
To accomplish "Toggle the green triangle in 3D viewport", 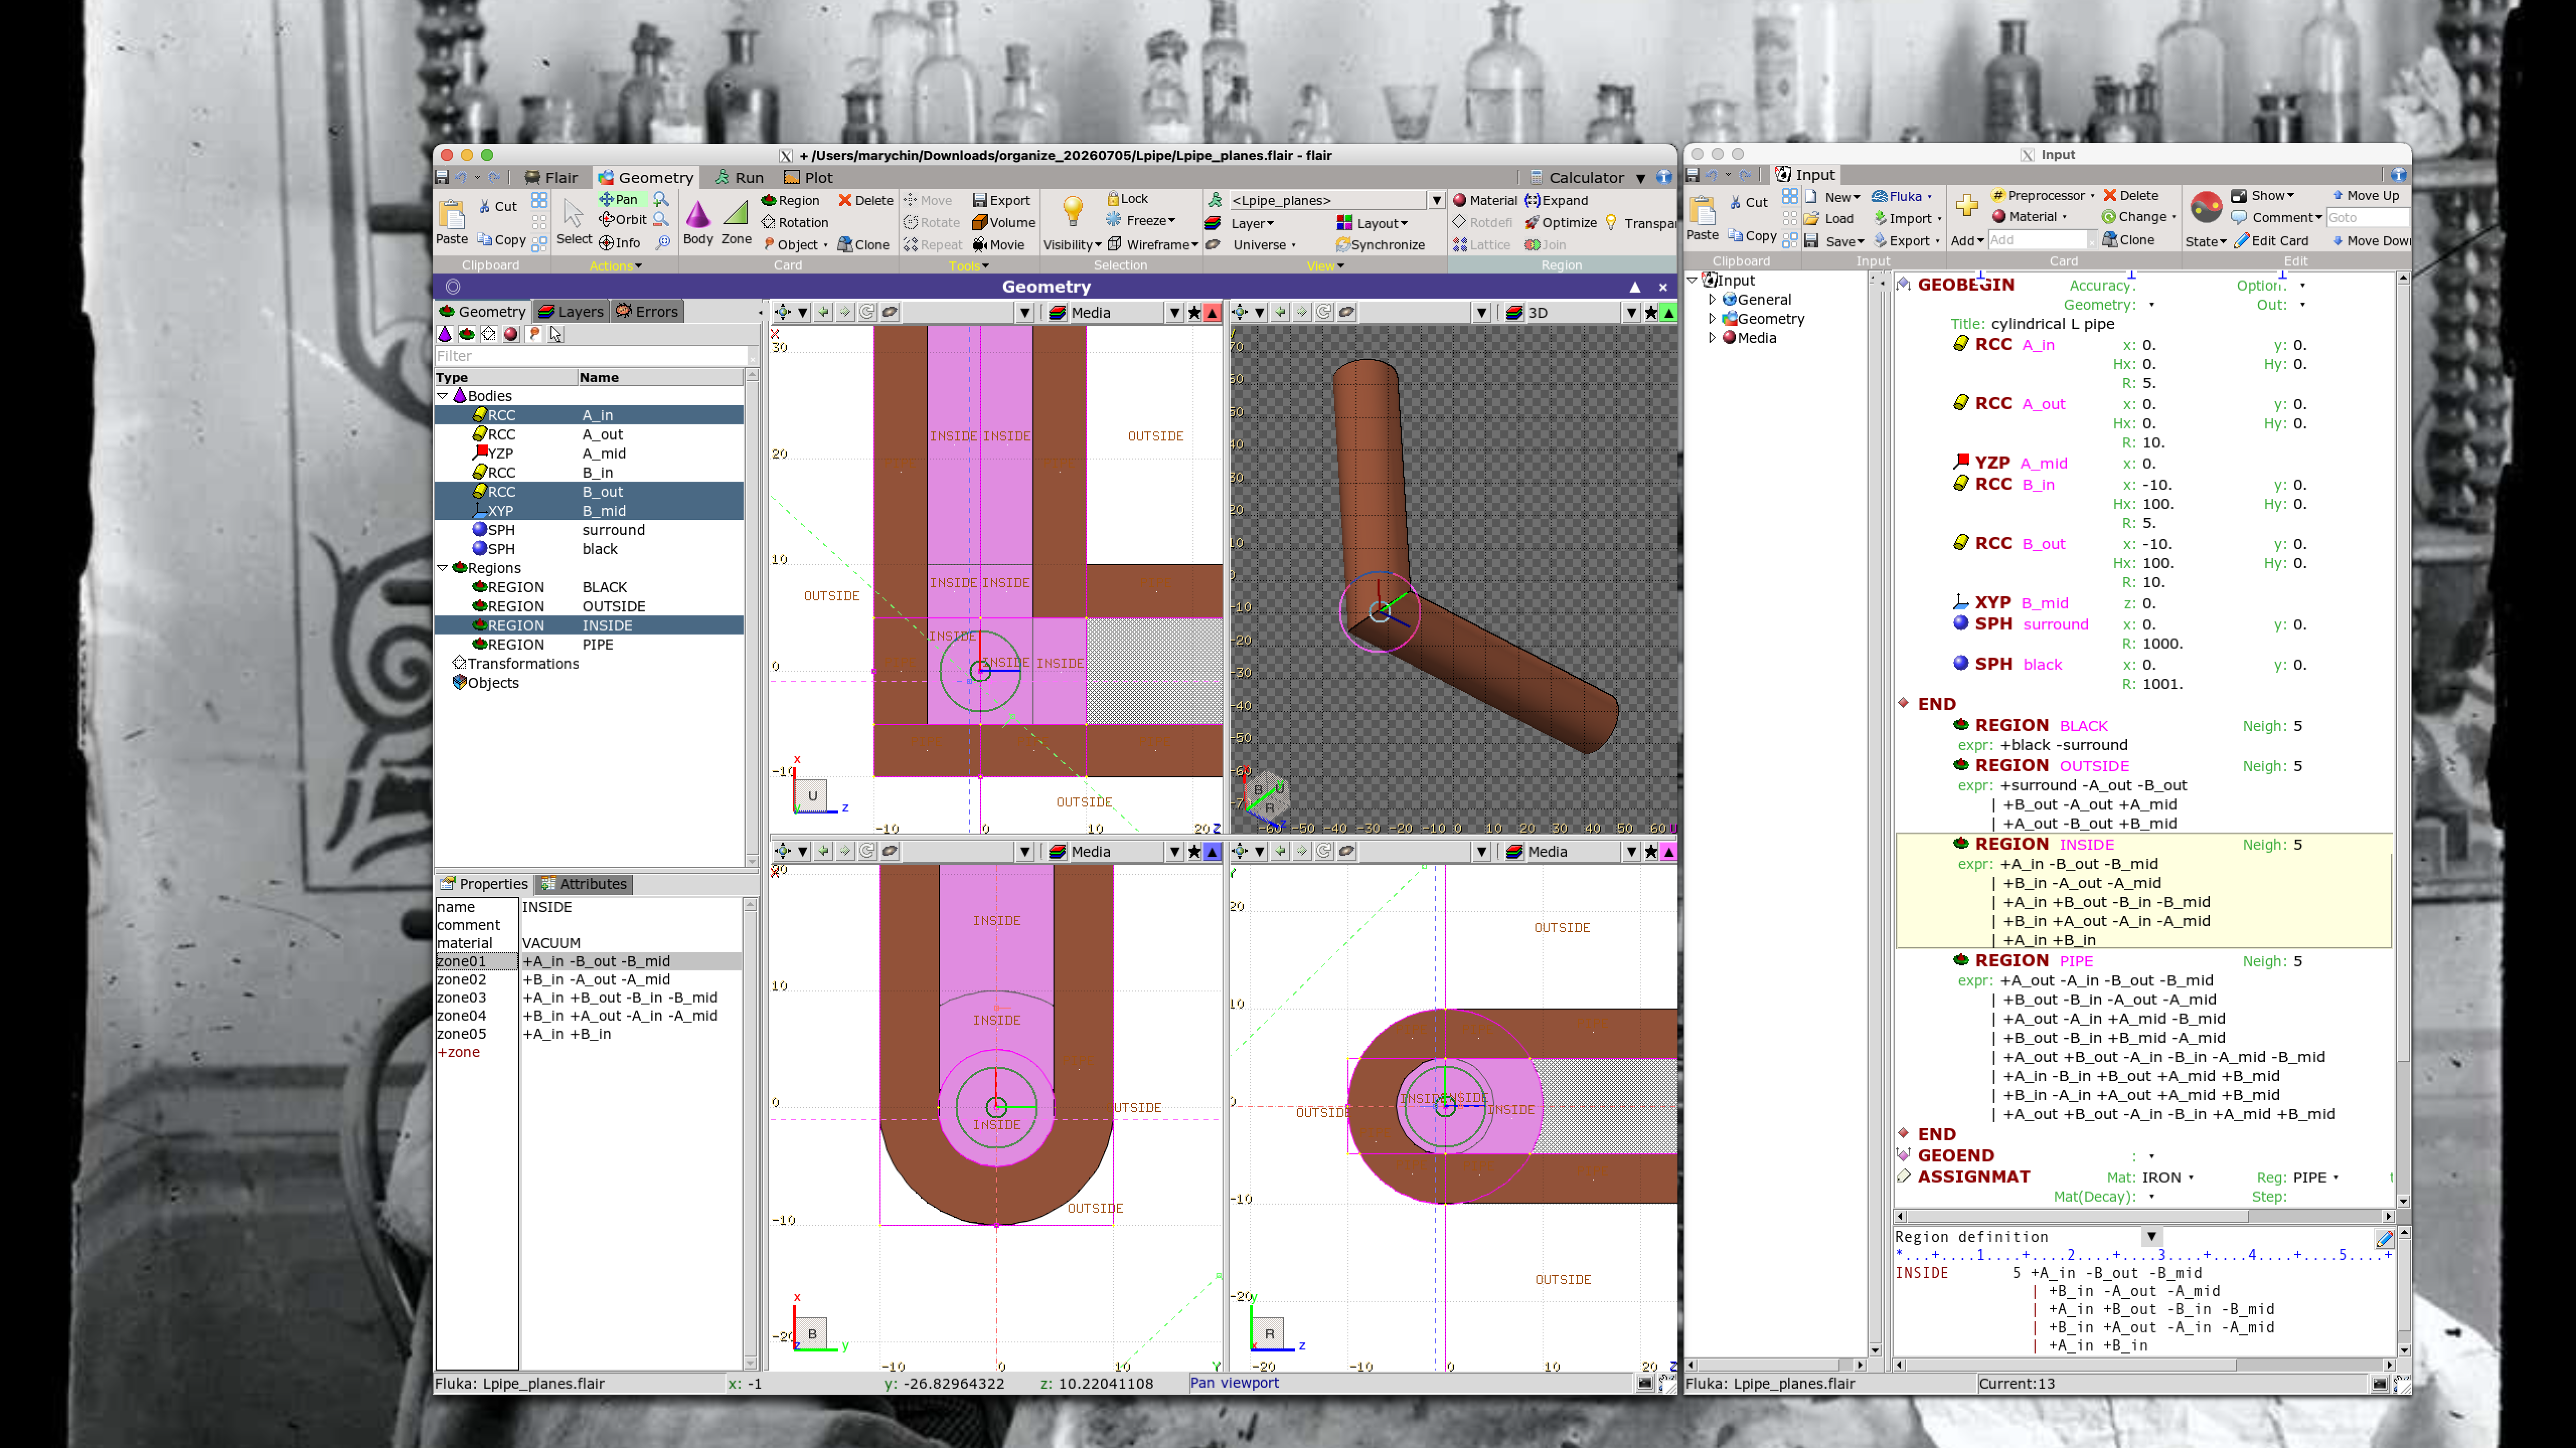I will pos(1668,313).
